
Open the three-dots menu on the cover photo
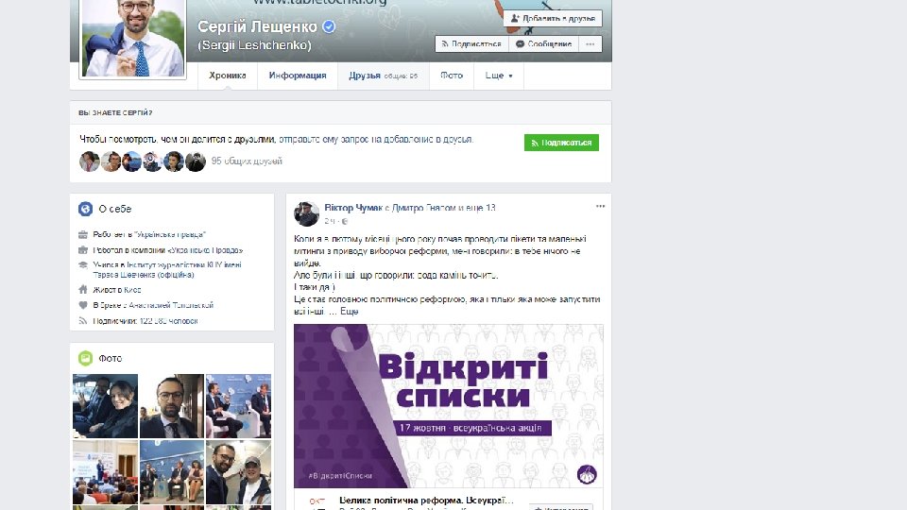pos(590,44)
